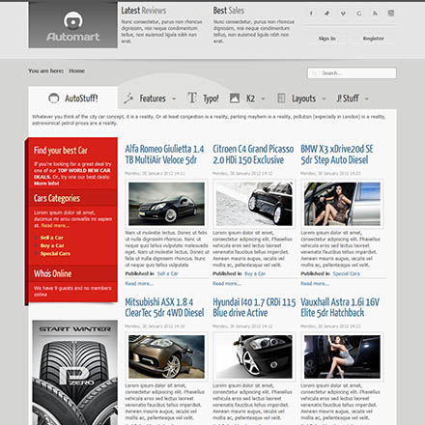Focus the Search input field

(x=352, y=73)
